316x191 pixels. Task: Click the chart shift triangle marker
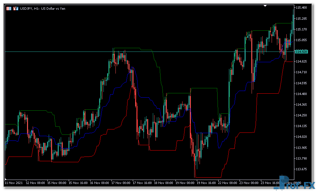point(265,6)
